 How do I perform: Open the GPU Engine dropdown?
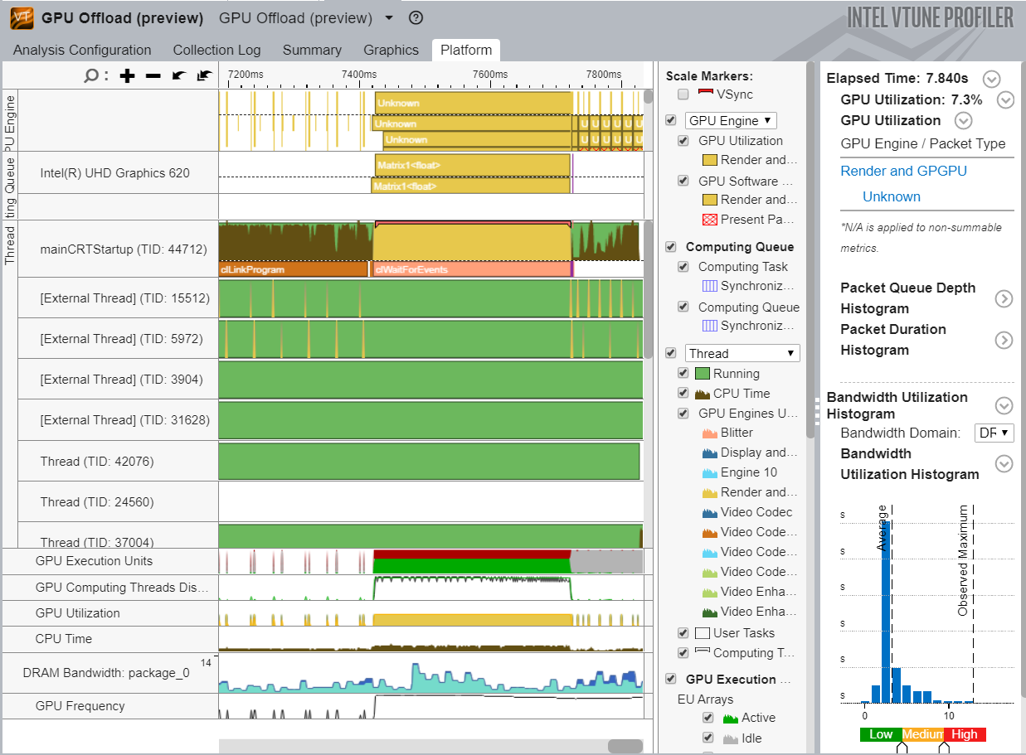coord(731,120)
